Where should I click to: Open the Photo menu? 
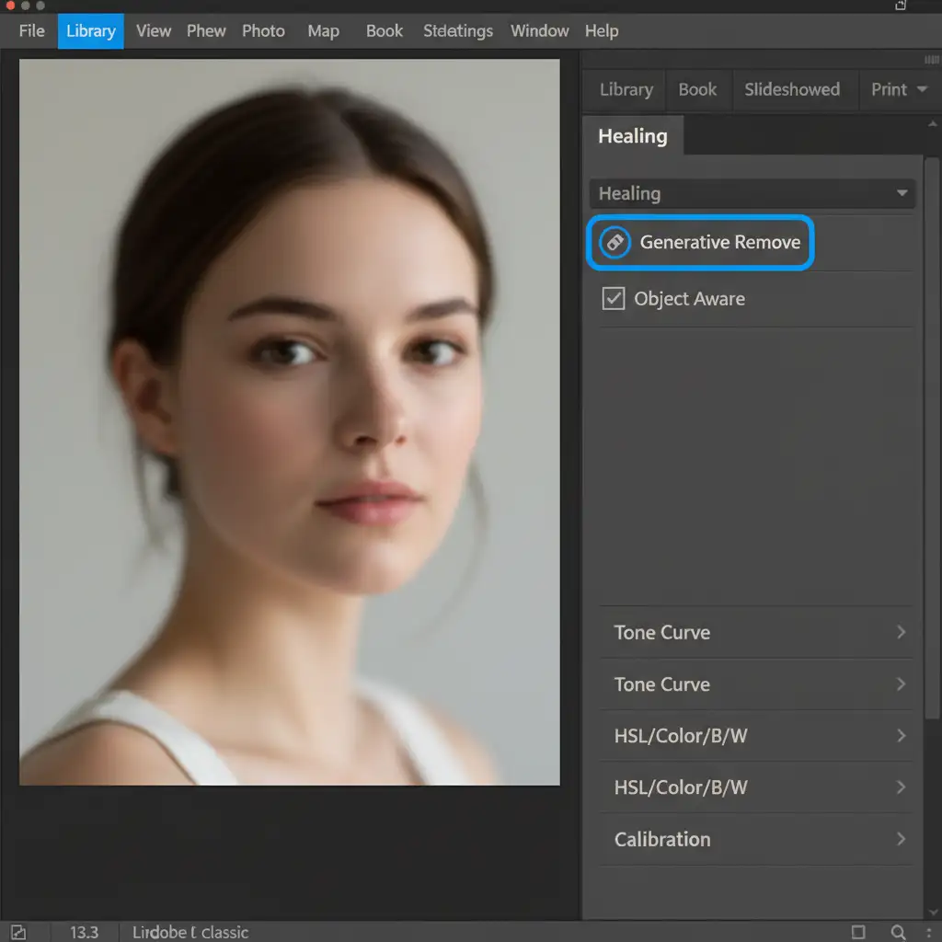pos(263,30)
